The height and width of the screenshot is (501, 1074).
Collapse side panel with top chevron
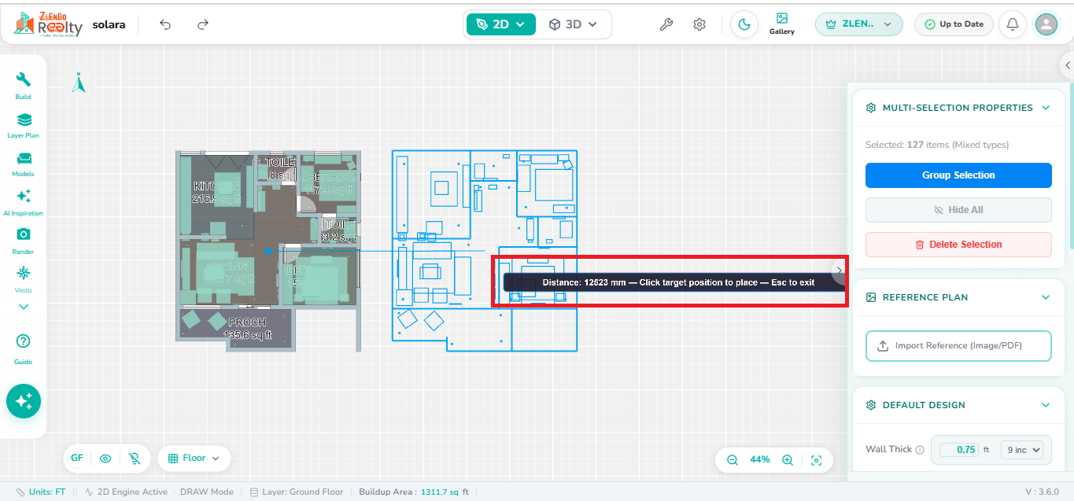click(1067, 66)
